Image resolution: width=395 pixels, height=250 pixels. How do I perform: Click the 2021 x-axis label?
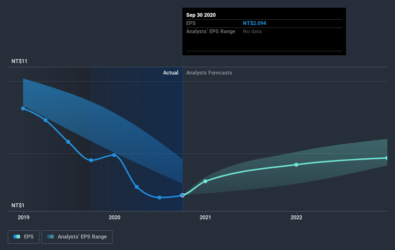coord(205,217)
